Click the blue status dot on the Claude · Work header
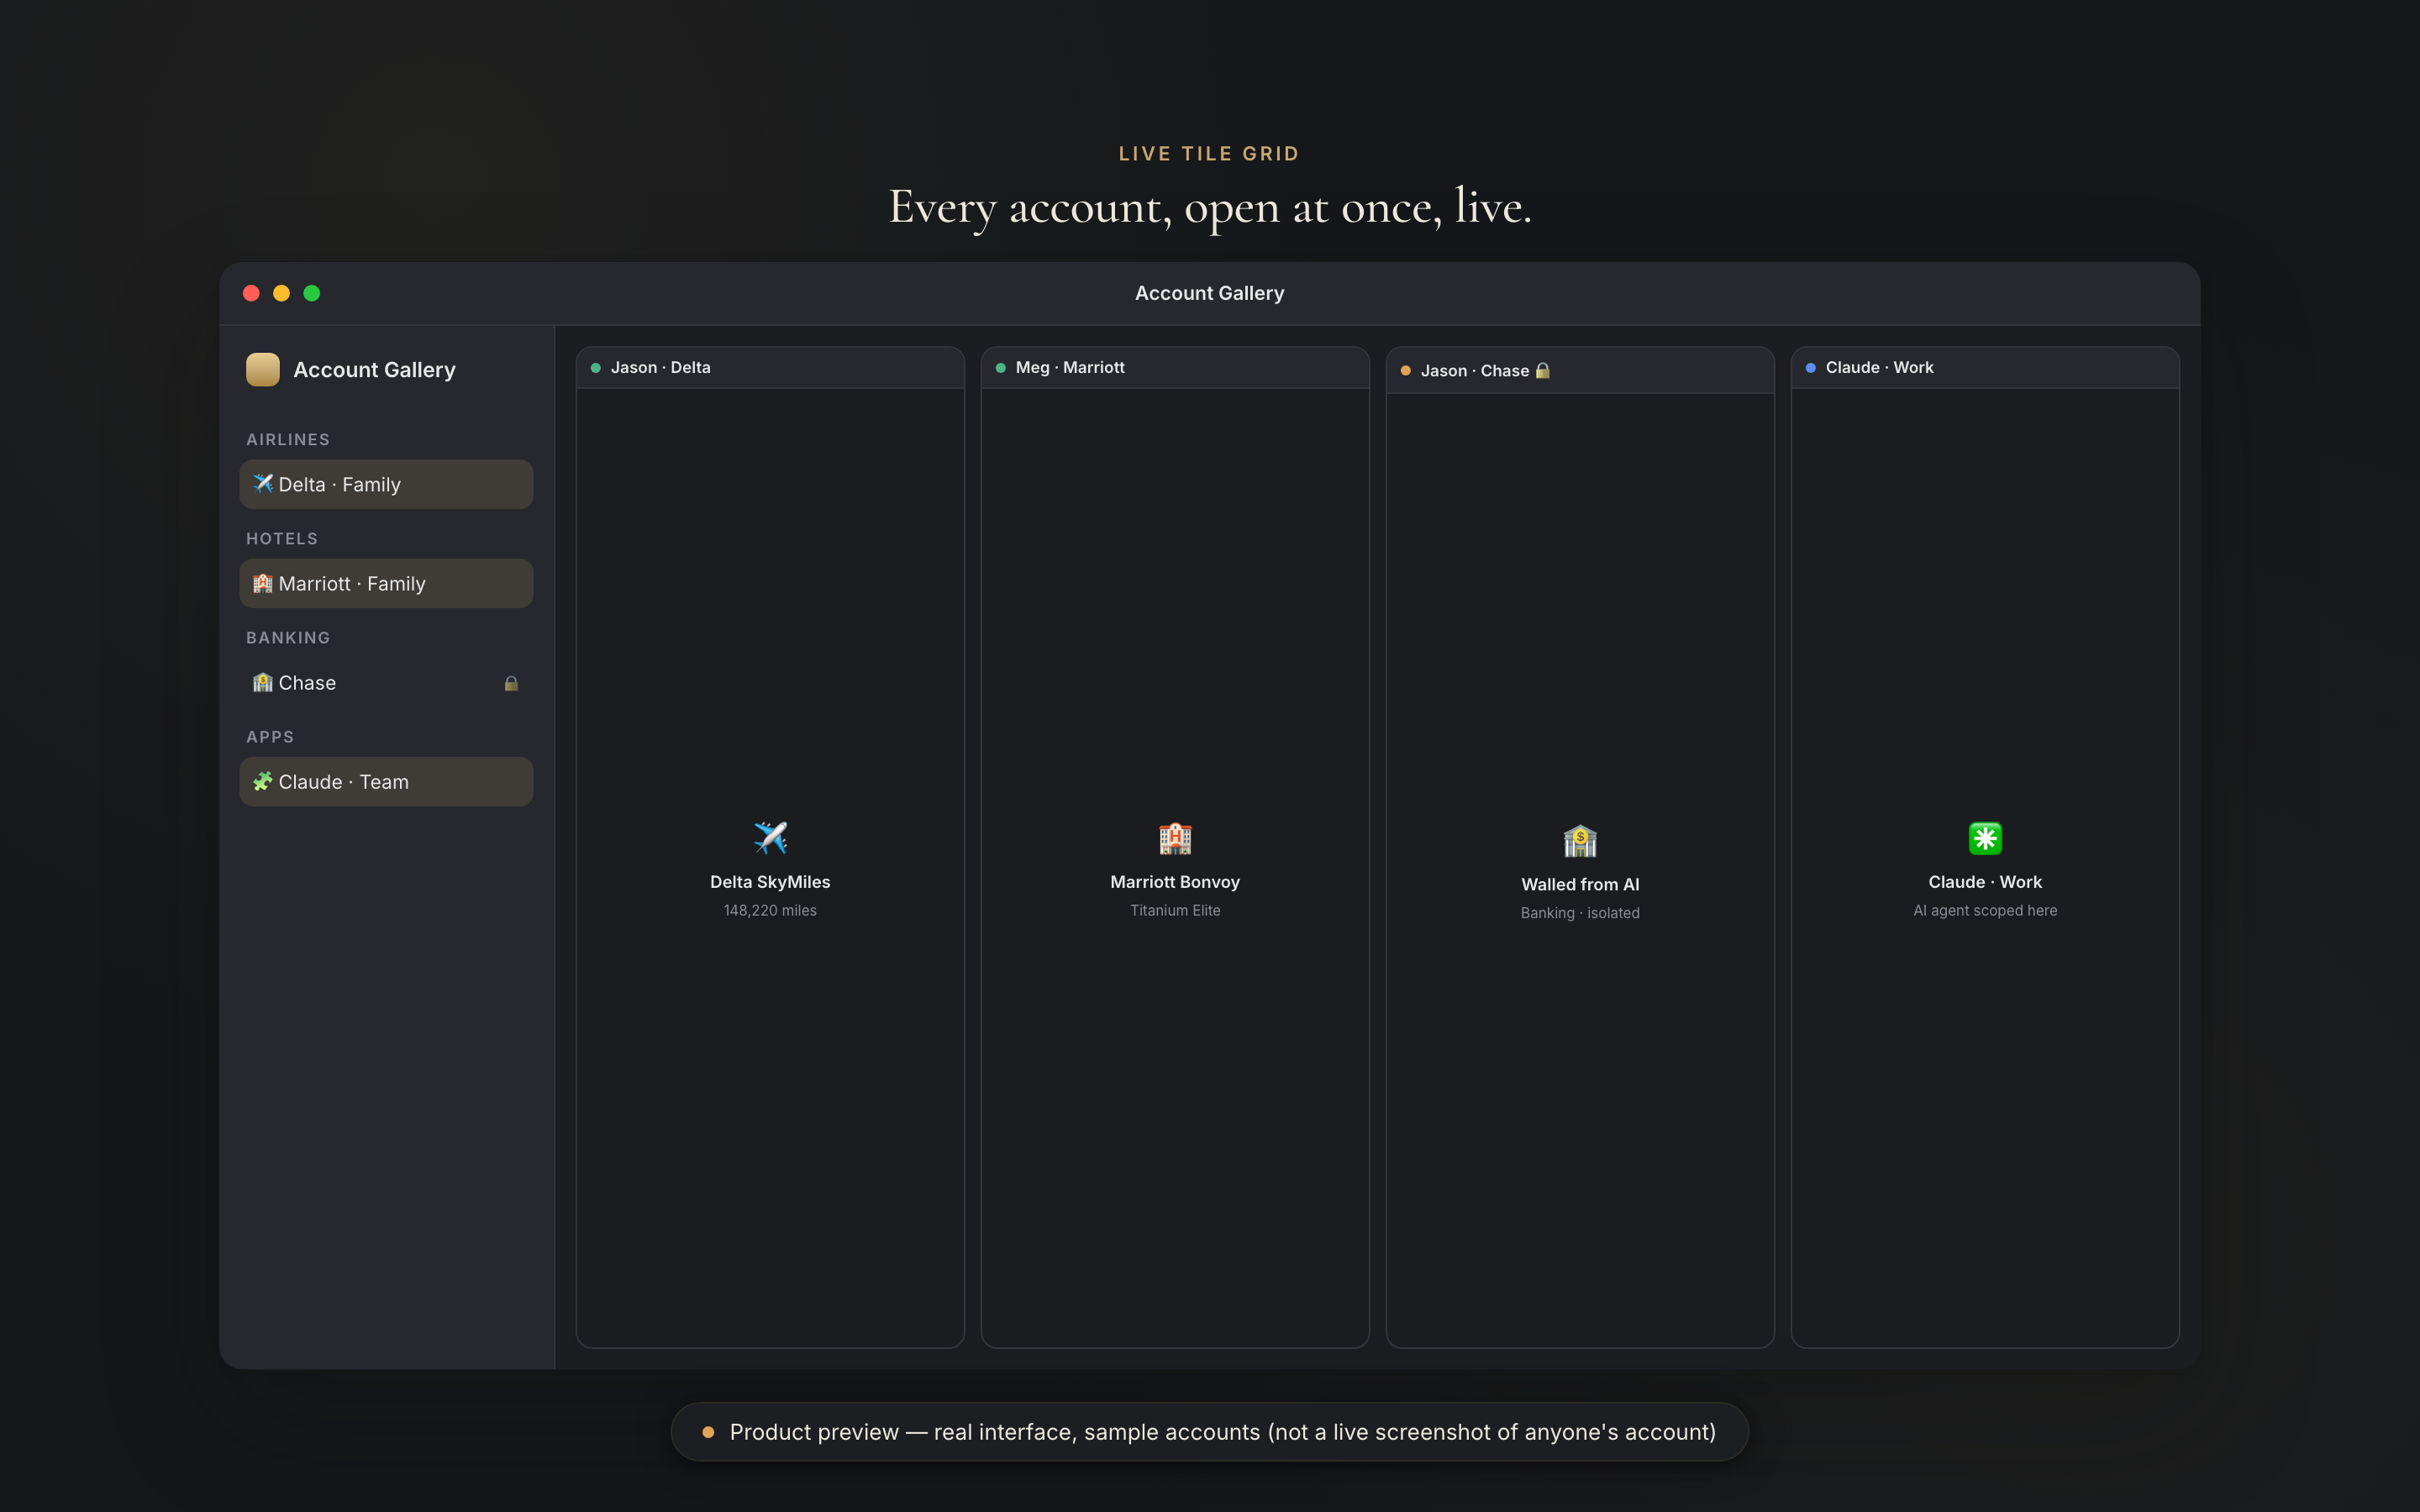Screen dimensions: 2420x1512 [x=1811, y=368]
